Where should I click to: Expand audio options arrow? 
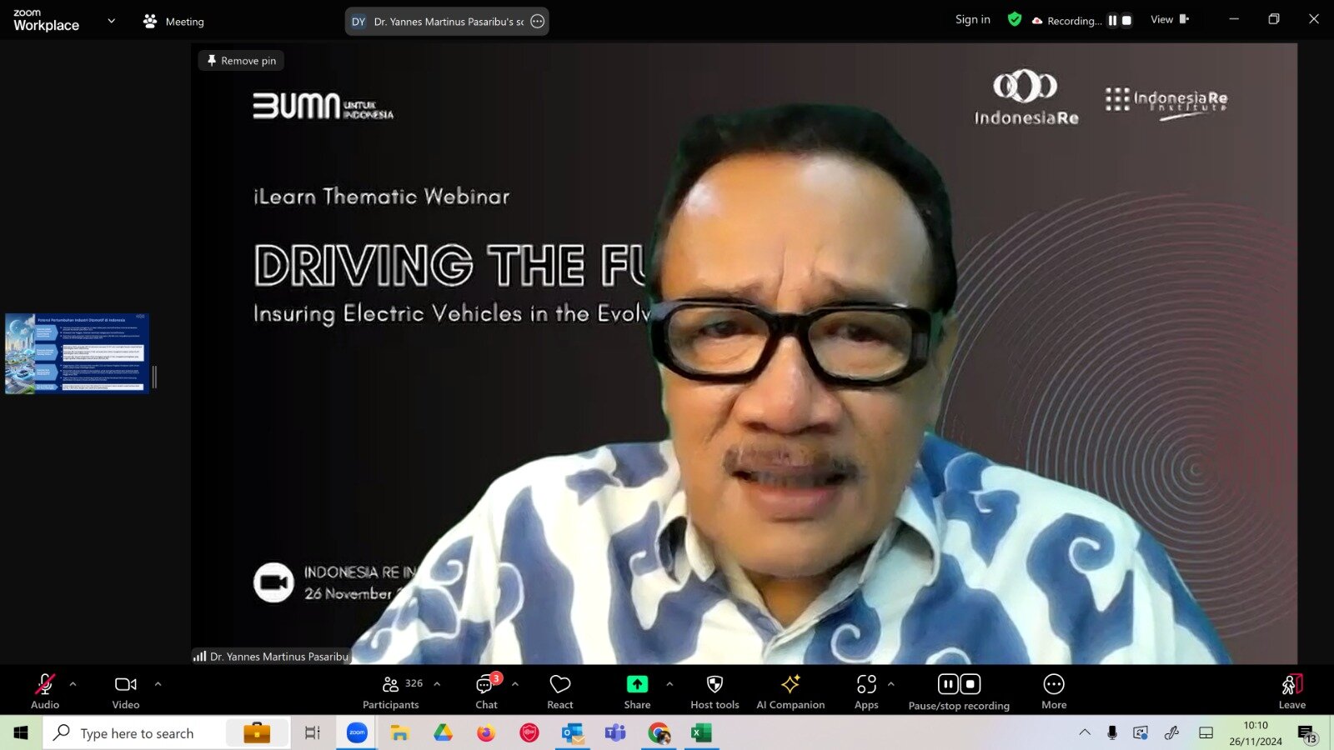73,684
